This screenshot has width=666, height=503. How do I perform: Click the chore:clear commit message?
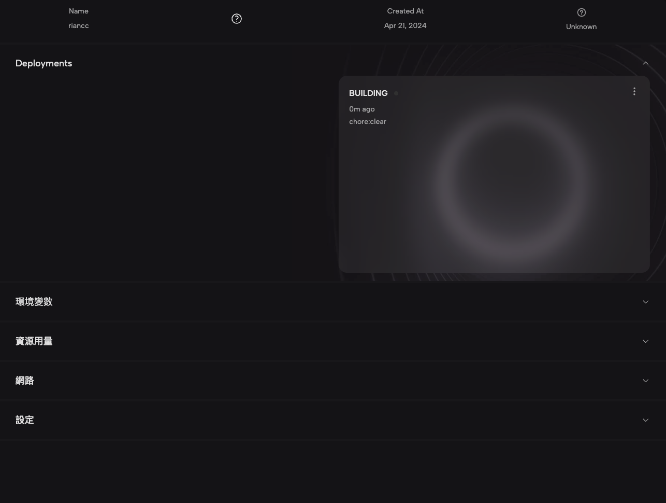click(x=367, y=121)
